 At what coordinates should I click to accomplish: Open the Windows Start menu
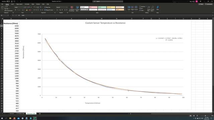[2, 118]
